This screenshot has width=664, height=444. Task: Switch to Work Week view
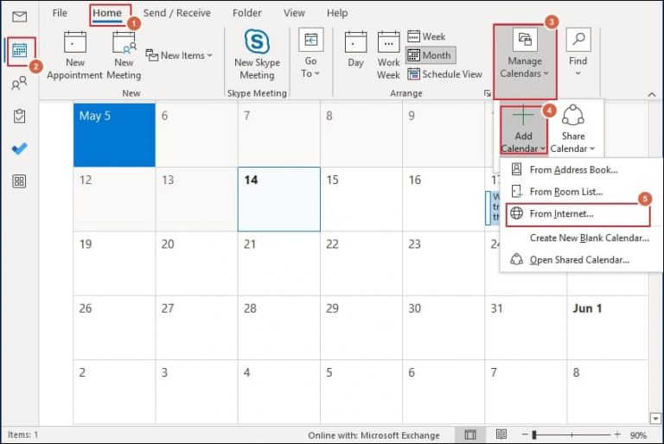[x=388, y=55]
